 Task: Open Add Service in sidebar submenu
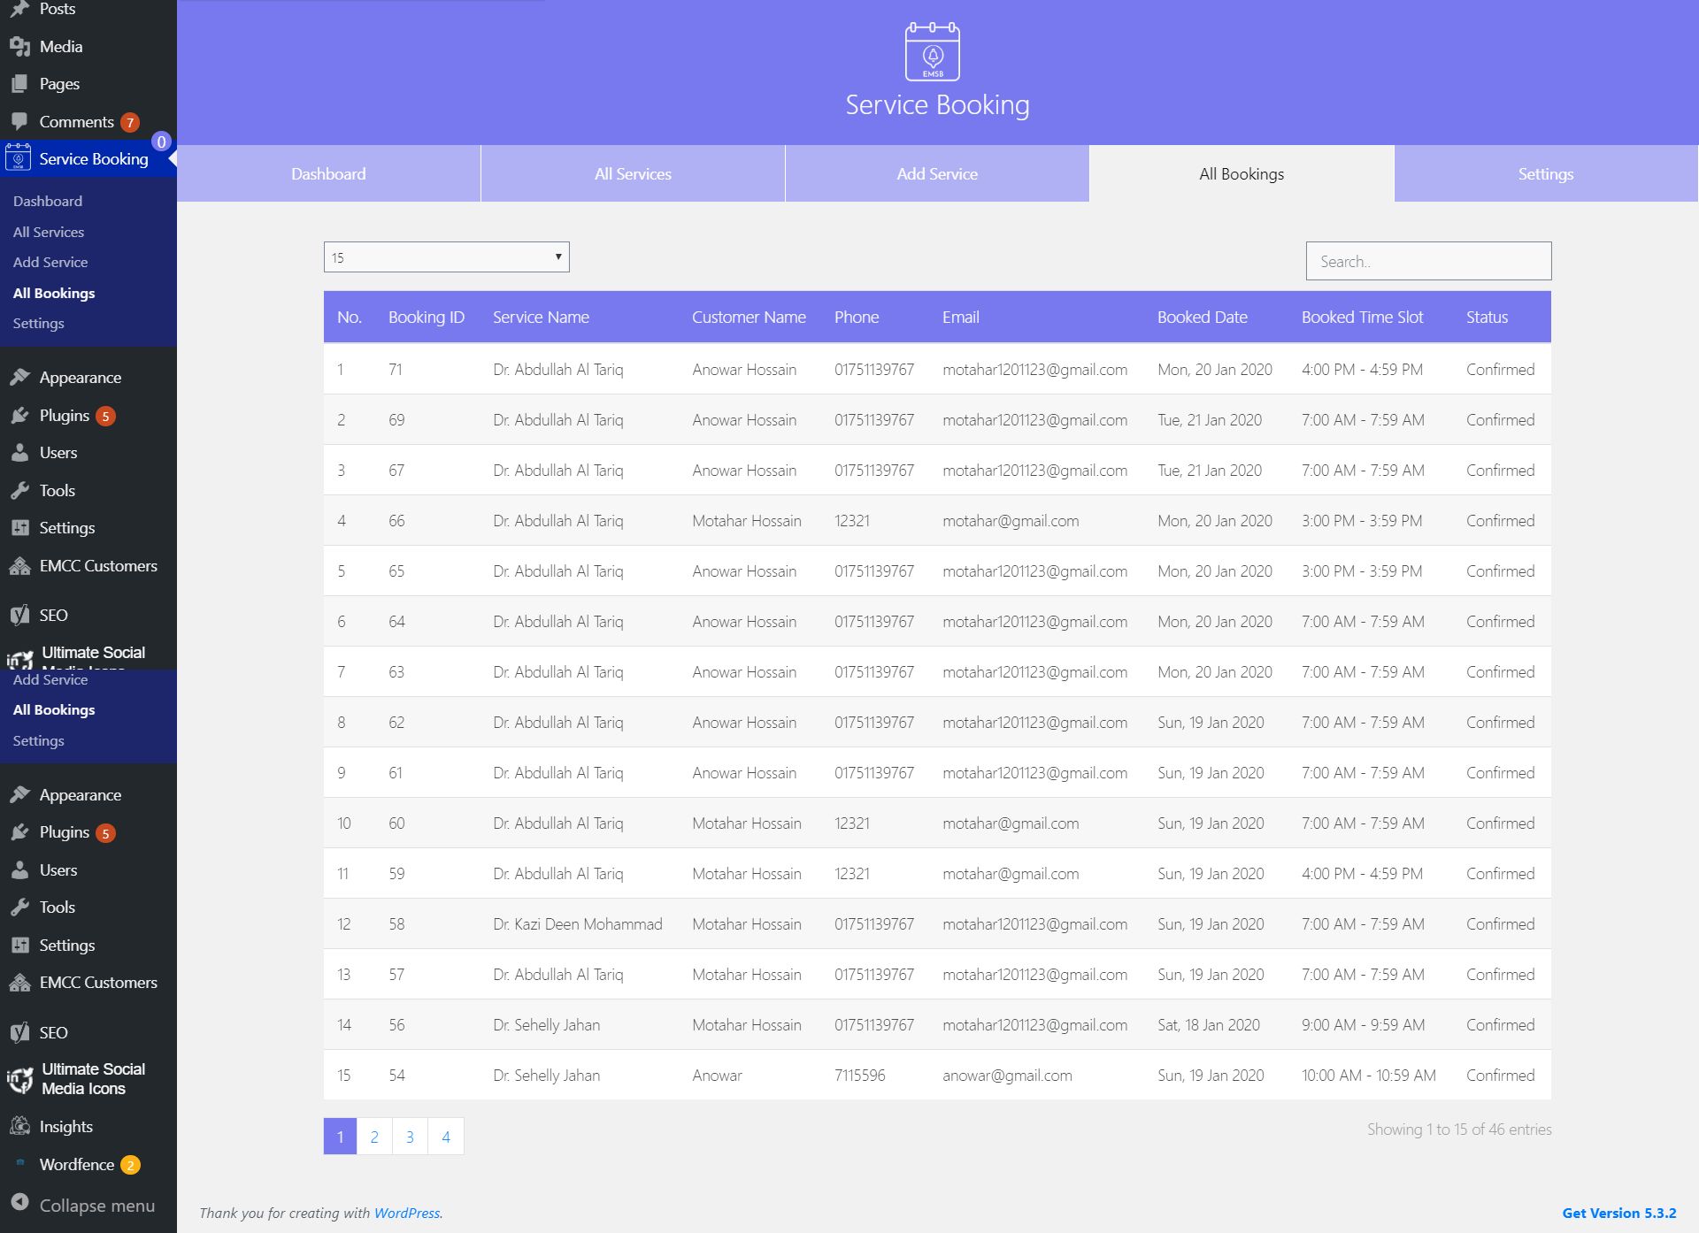(x=50, y=262)
